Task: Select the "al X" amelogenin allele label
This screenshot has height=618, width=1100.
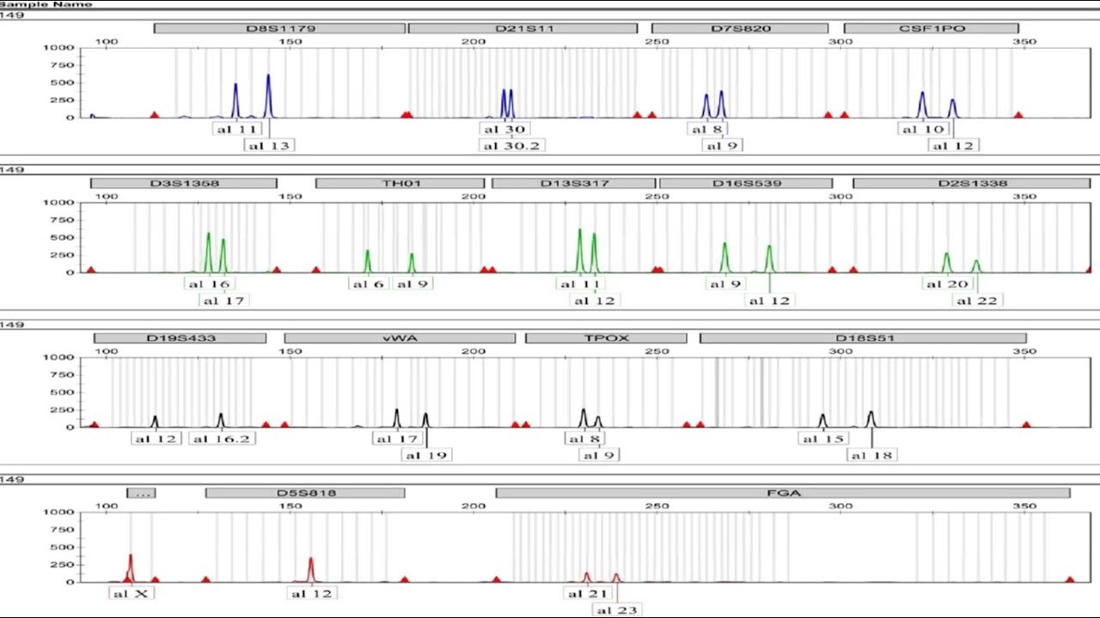Action: coord(131,593)
